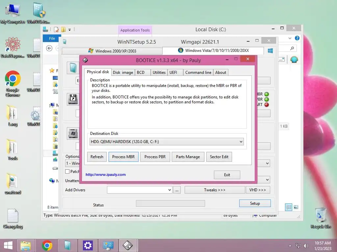Click Explorer properties quick access icon
The image size is (337, 252).
coord(56,30)
